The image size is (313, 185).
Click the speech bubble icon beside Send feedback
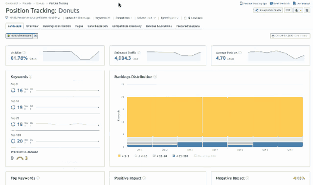coord(271,3)
